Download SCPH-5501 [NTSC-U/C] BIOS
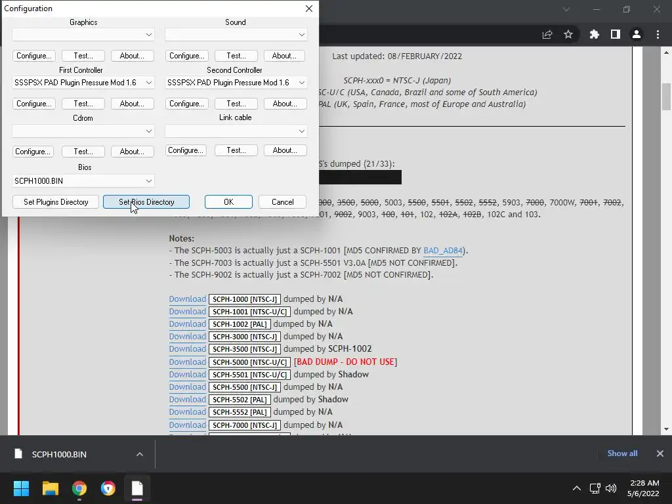Viewport: 672px width, 504px height. pos(187,374)
